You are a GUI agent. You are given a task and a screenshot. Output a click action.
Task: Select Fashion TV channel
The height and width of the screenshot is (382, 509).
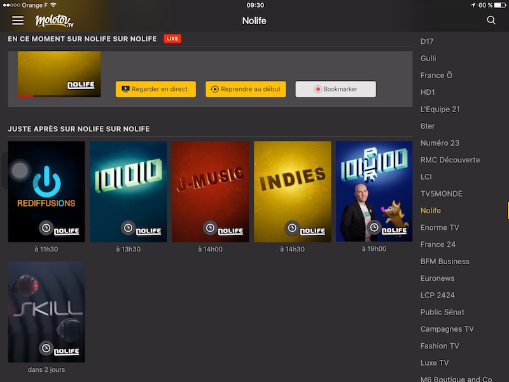[440, 346]
